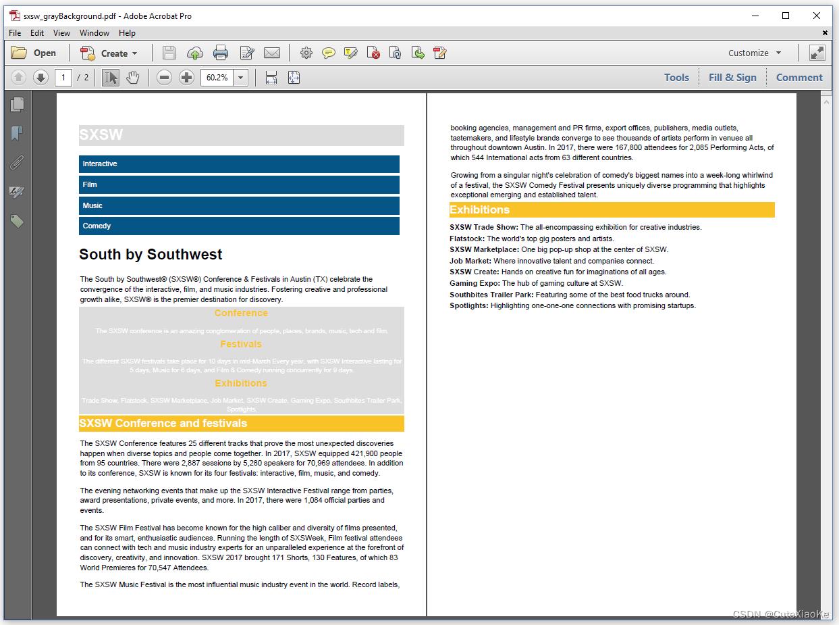
Task: Send file via the email envelope icon
Action: point(272,53)
